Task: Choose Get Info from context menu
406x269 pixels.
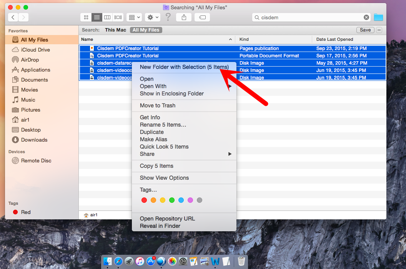Action: pyautogui.click(x=184, y=117)
